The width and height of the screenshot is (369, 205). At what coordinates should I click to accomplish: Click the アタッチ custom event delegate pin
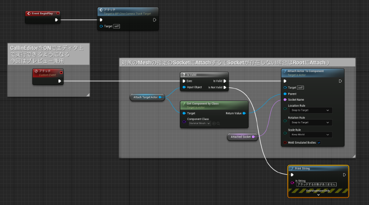click(x=61, y=72)
